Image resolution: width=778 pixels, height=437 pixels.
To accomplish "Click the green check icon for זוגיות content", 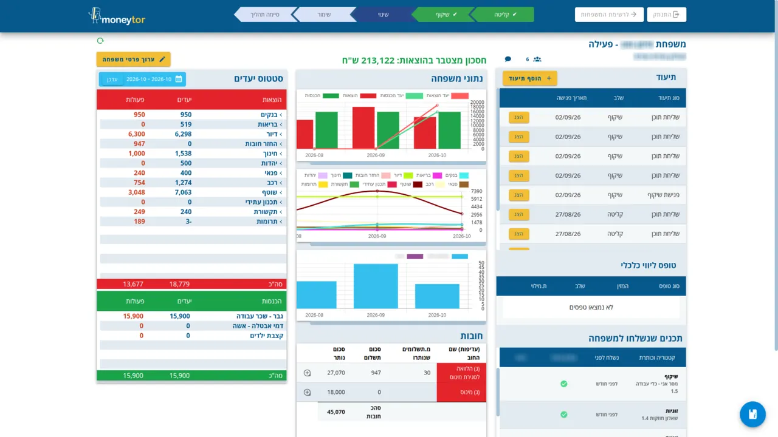I will [x=564, y=415].
